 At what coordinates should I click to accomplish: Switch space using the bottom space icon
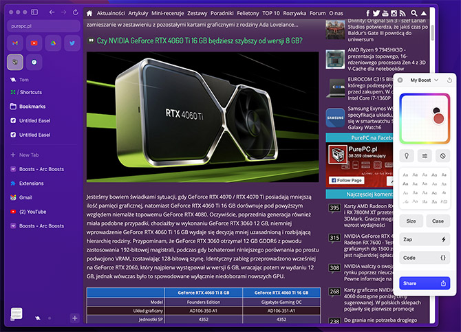point(38,318)
